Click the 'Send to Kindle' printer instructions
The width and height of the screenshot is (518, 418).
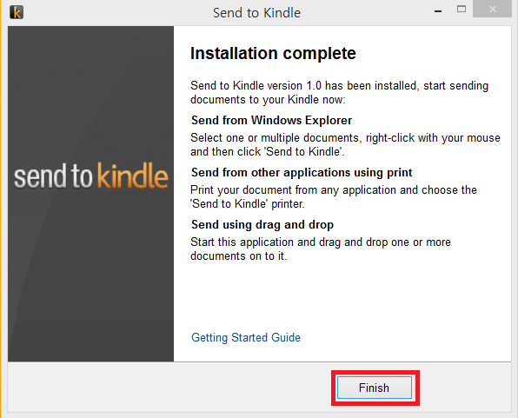tap(334, 196)
